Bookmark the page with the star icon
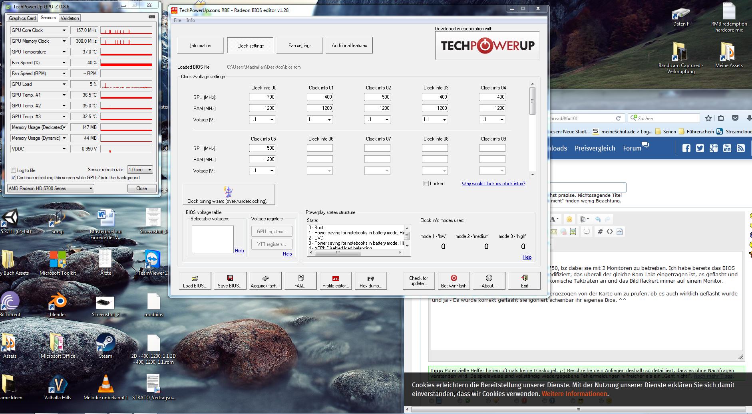 (708, 118)
